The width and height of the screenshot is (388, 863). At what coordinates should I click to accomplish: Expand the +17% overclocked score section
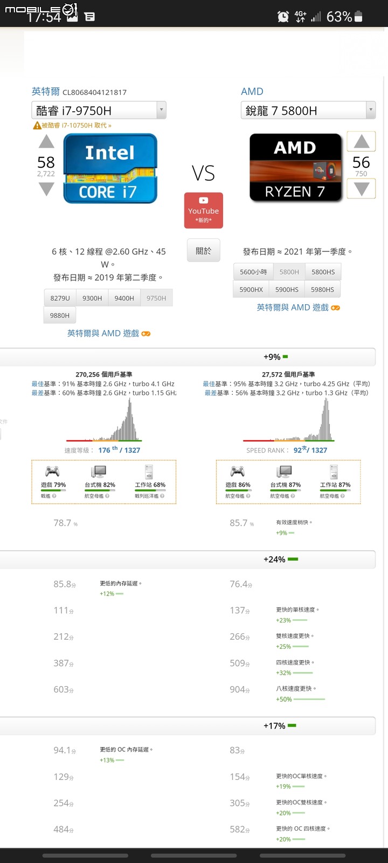click(x=188, y=726)
